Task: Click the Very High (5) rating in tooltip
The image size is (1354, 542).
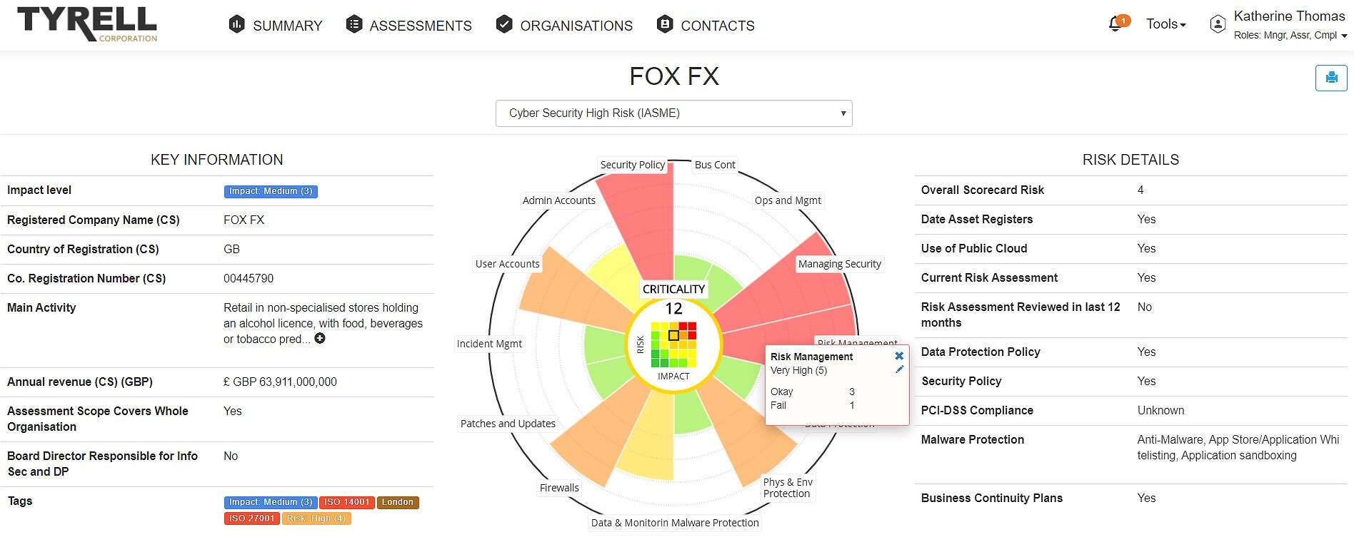Action: 798,371
